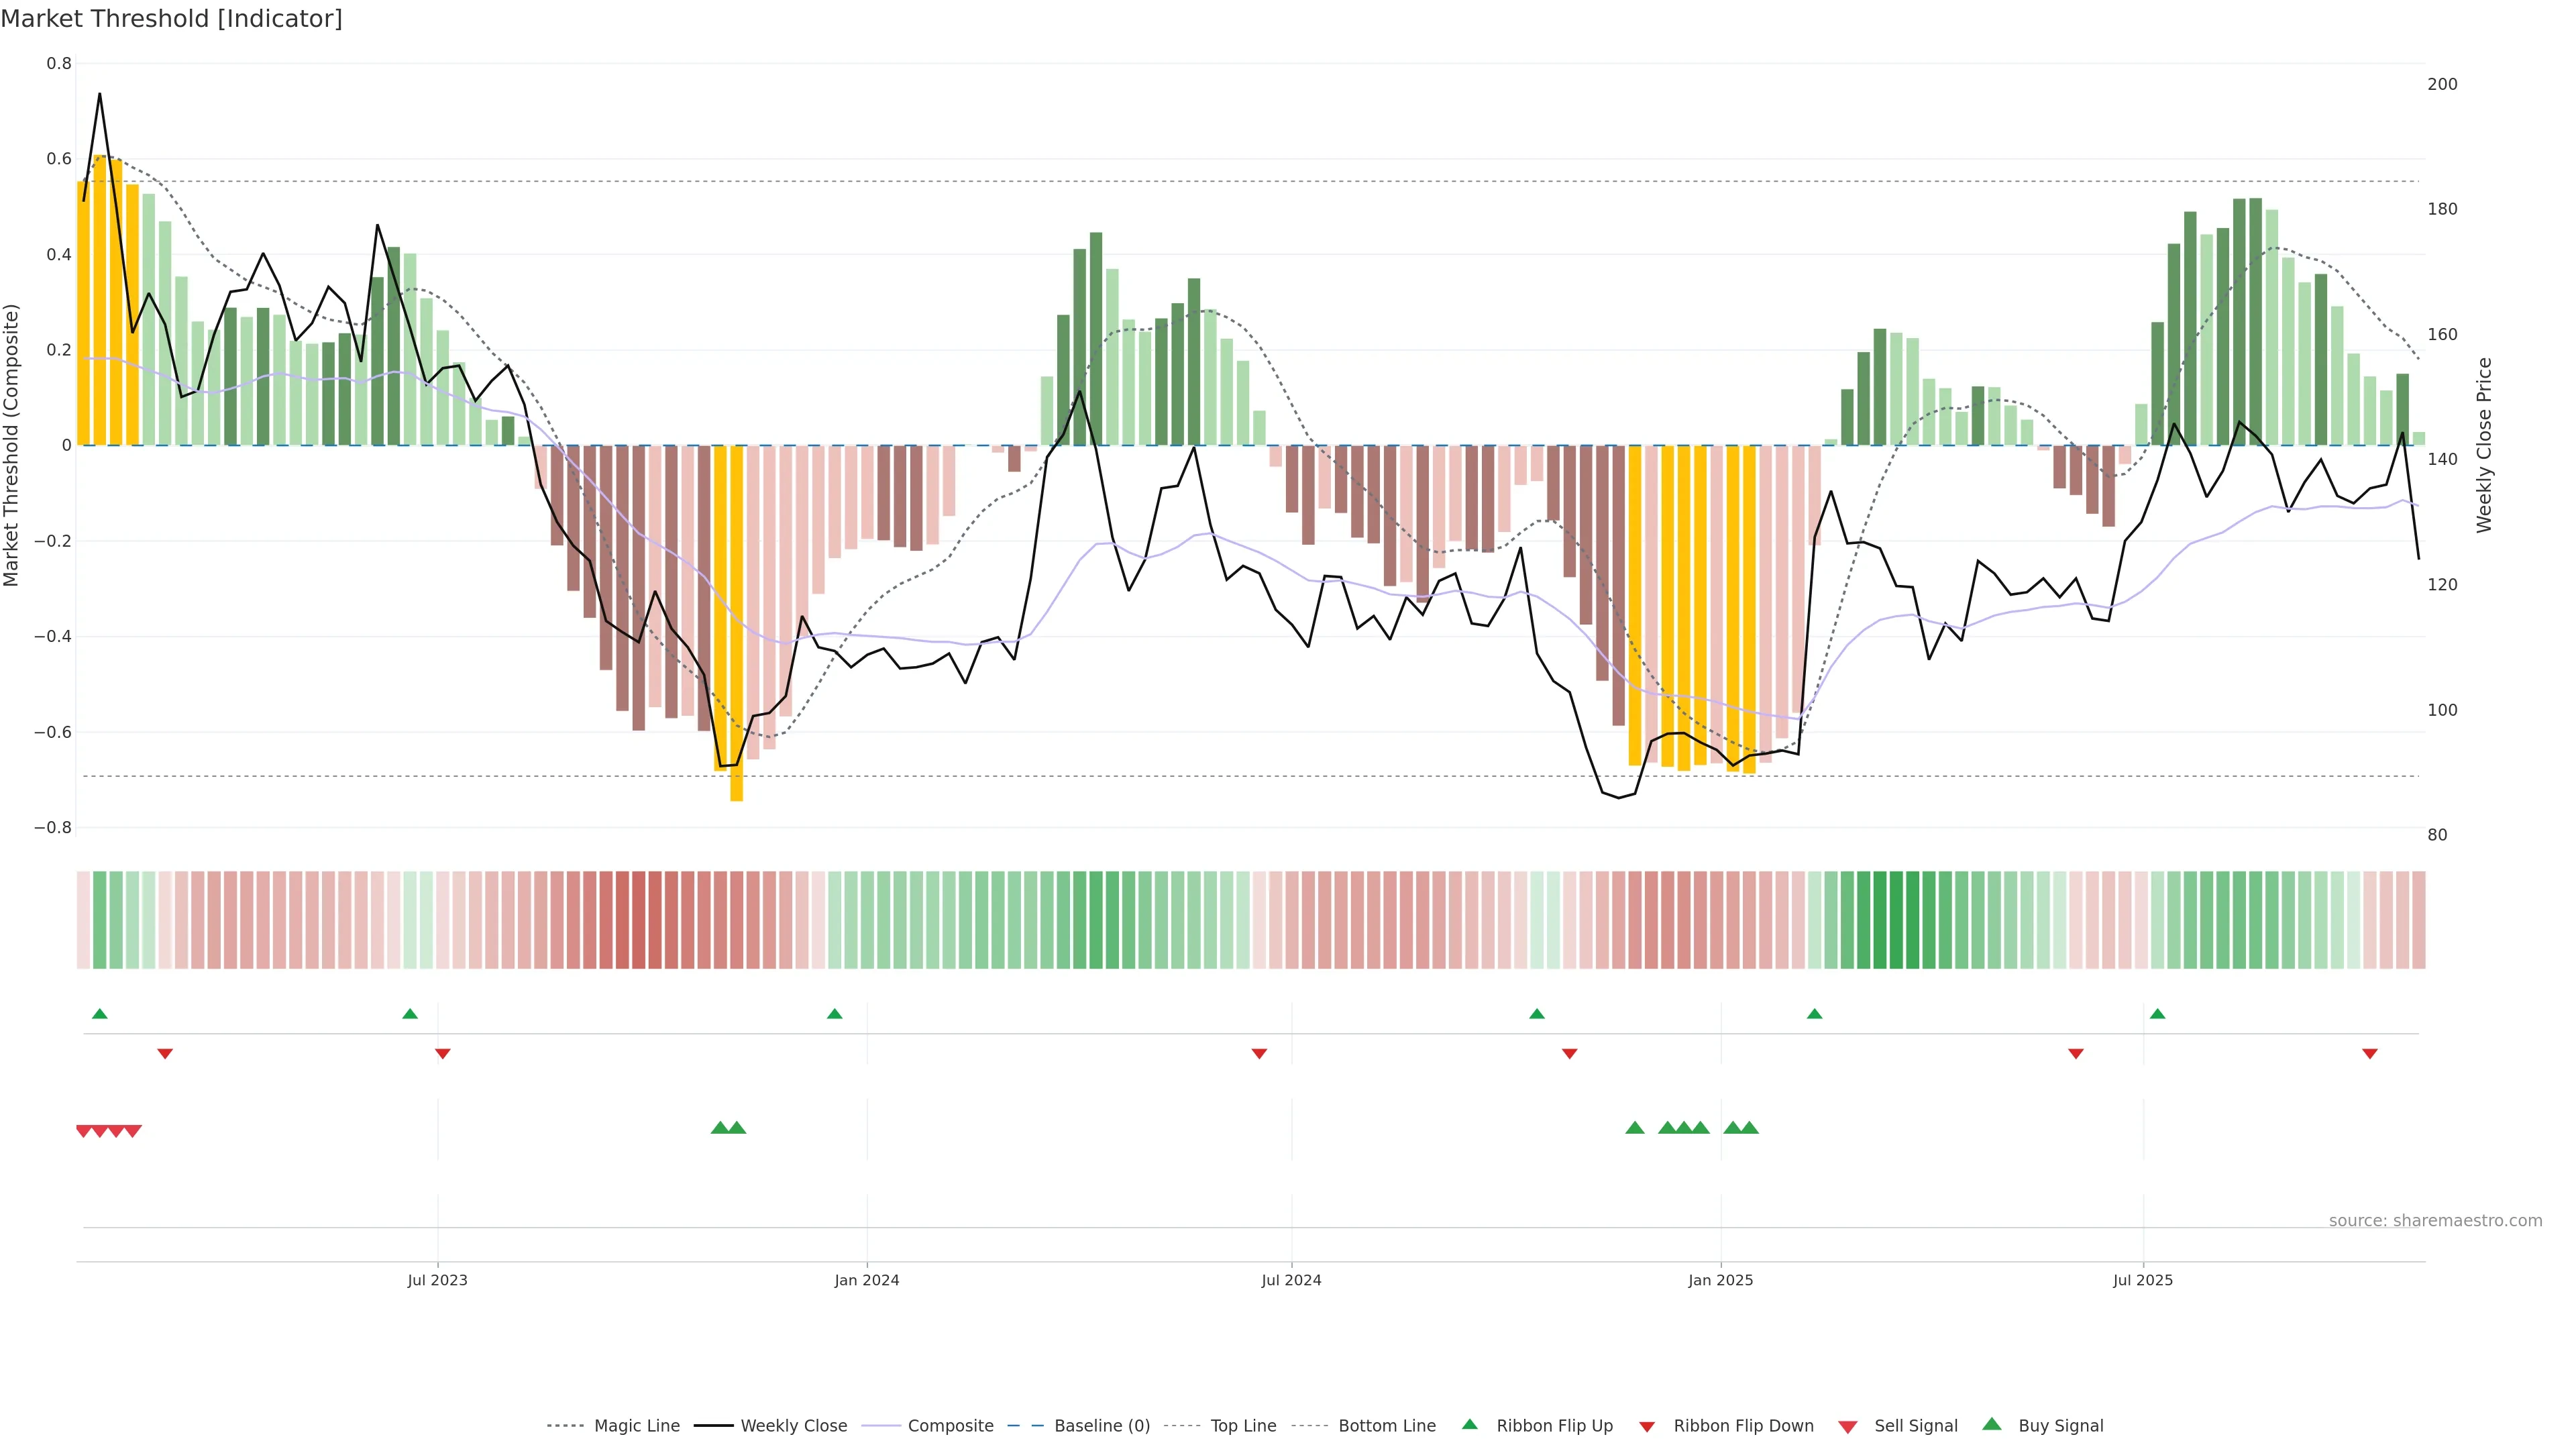
Task: Toggle the Composite legend entry
Action: (950, 1425)
